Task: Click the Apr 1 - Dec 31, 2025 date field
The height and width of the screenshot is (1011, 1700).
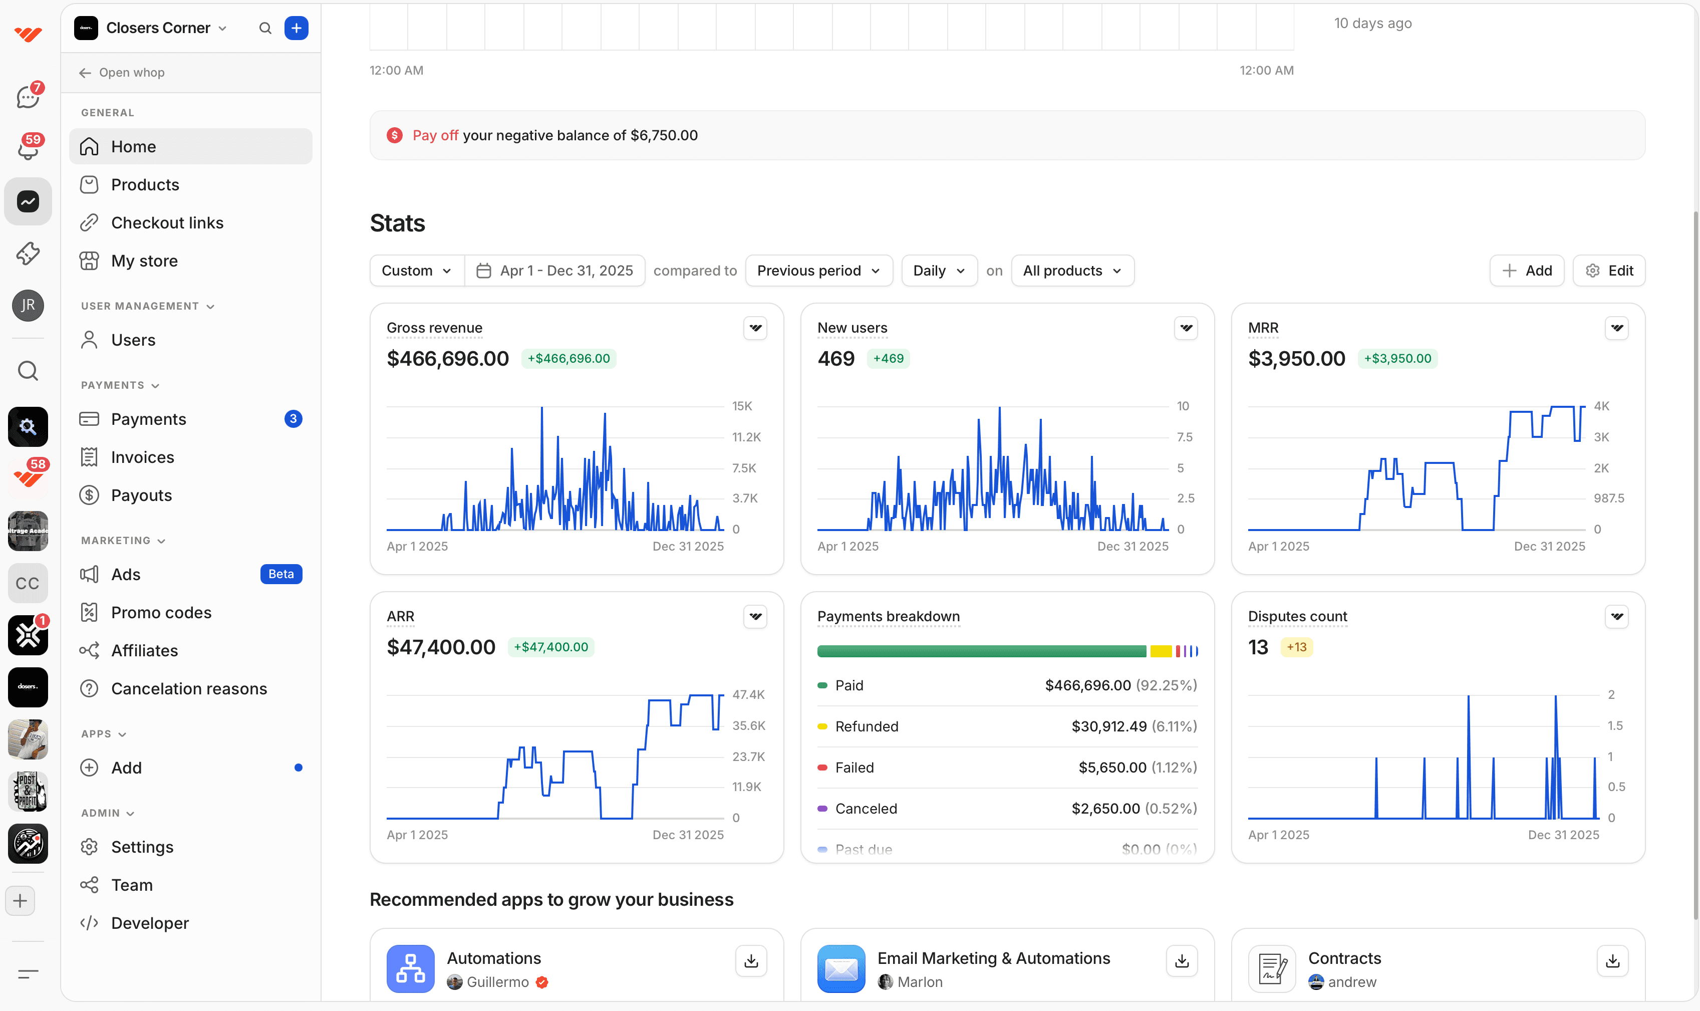Action: click(554, 271)
